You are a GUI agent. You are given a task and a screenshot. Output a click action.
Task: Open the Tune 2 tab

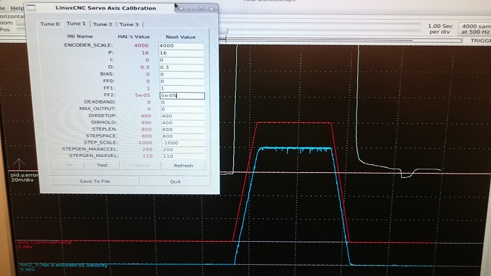(x=102, y=24)
